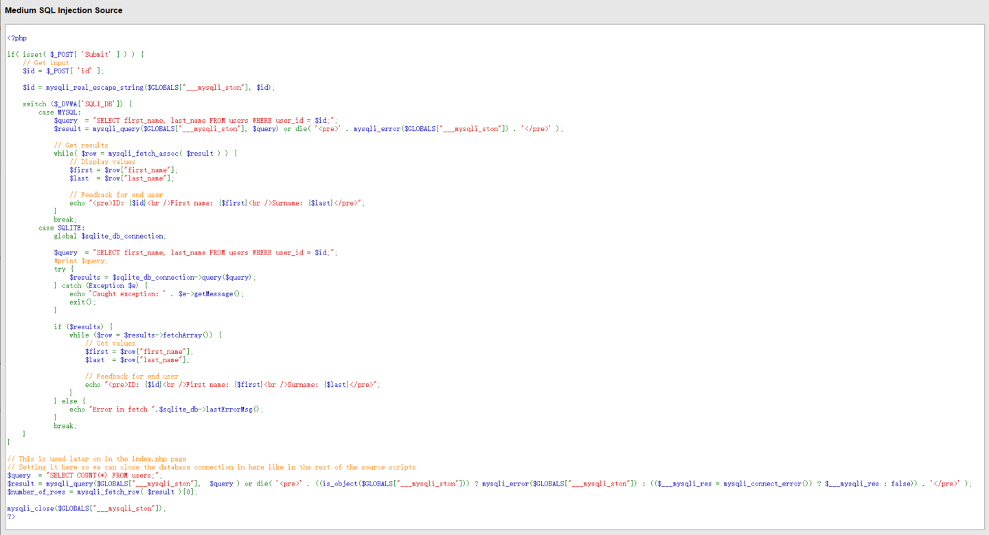Click the opening "<?php" tag
The image size is (989, 535).
point(17,38)
